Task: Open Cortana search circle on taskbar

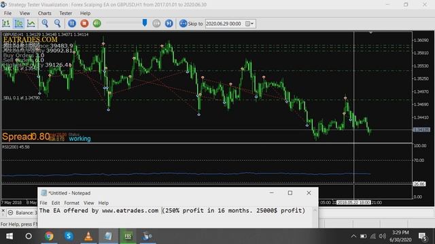Action: (29, 237)
